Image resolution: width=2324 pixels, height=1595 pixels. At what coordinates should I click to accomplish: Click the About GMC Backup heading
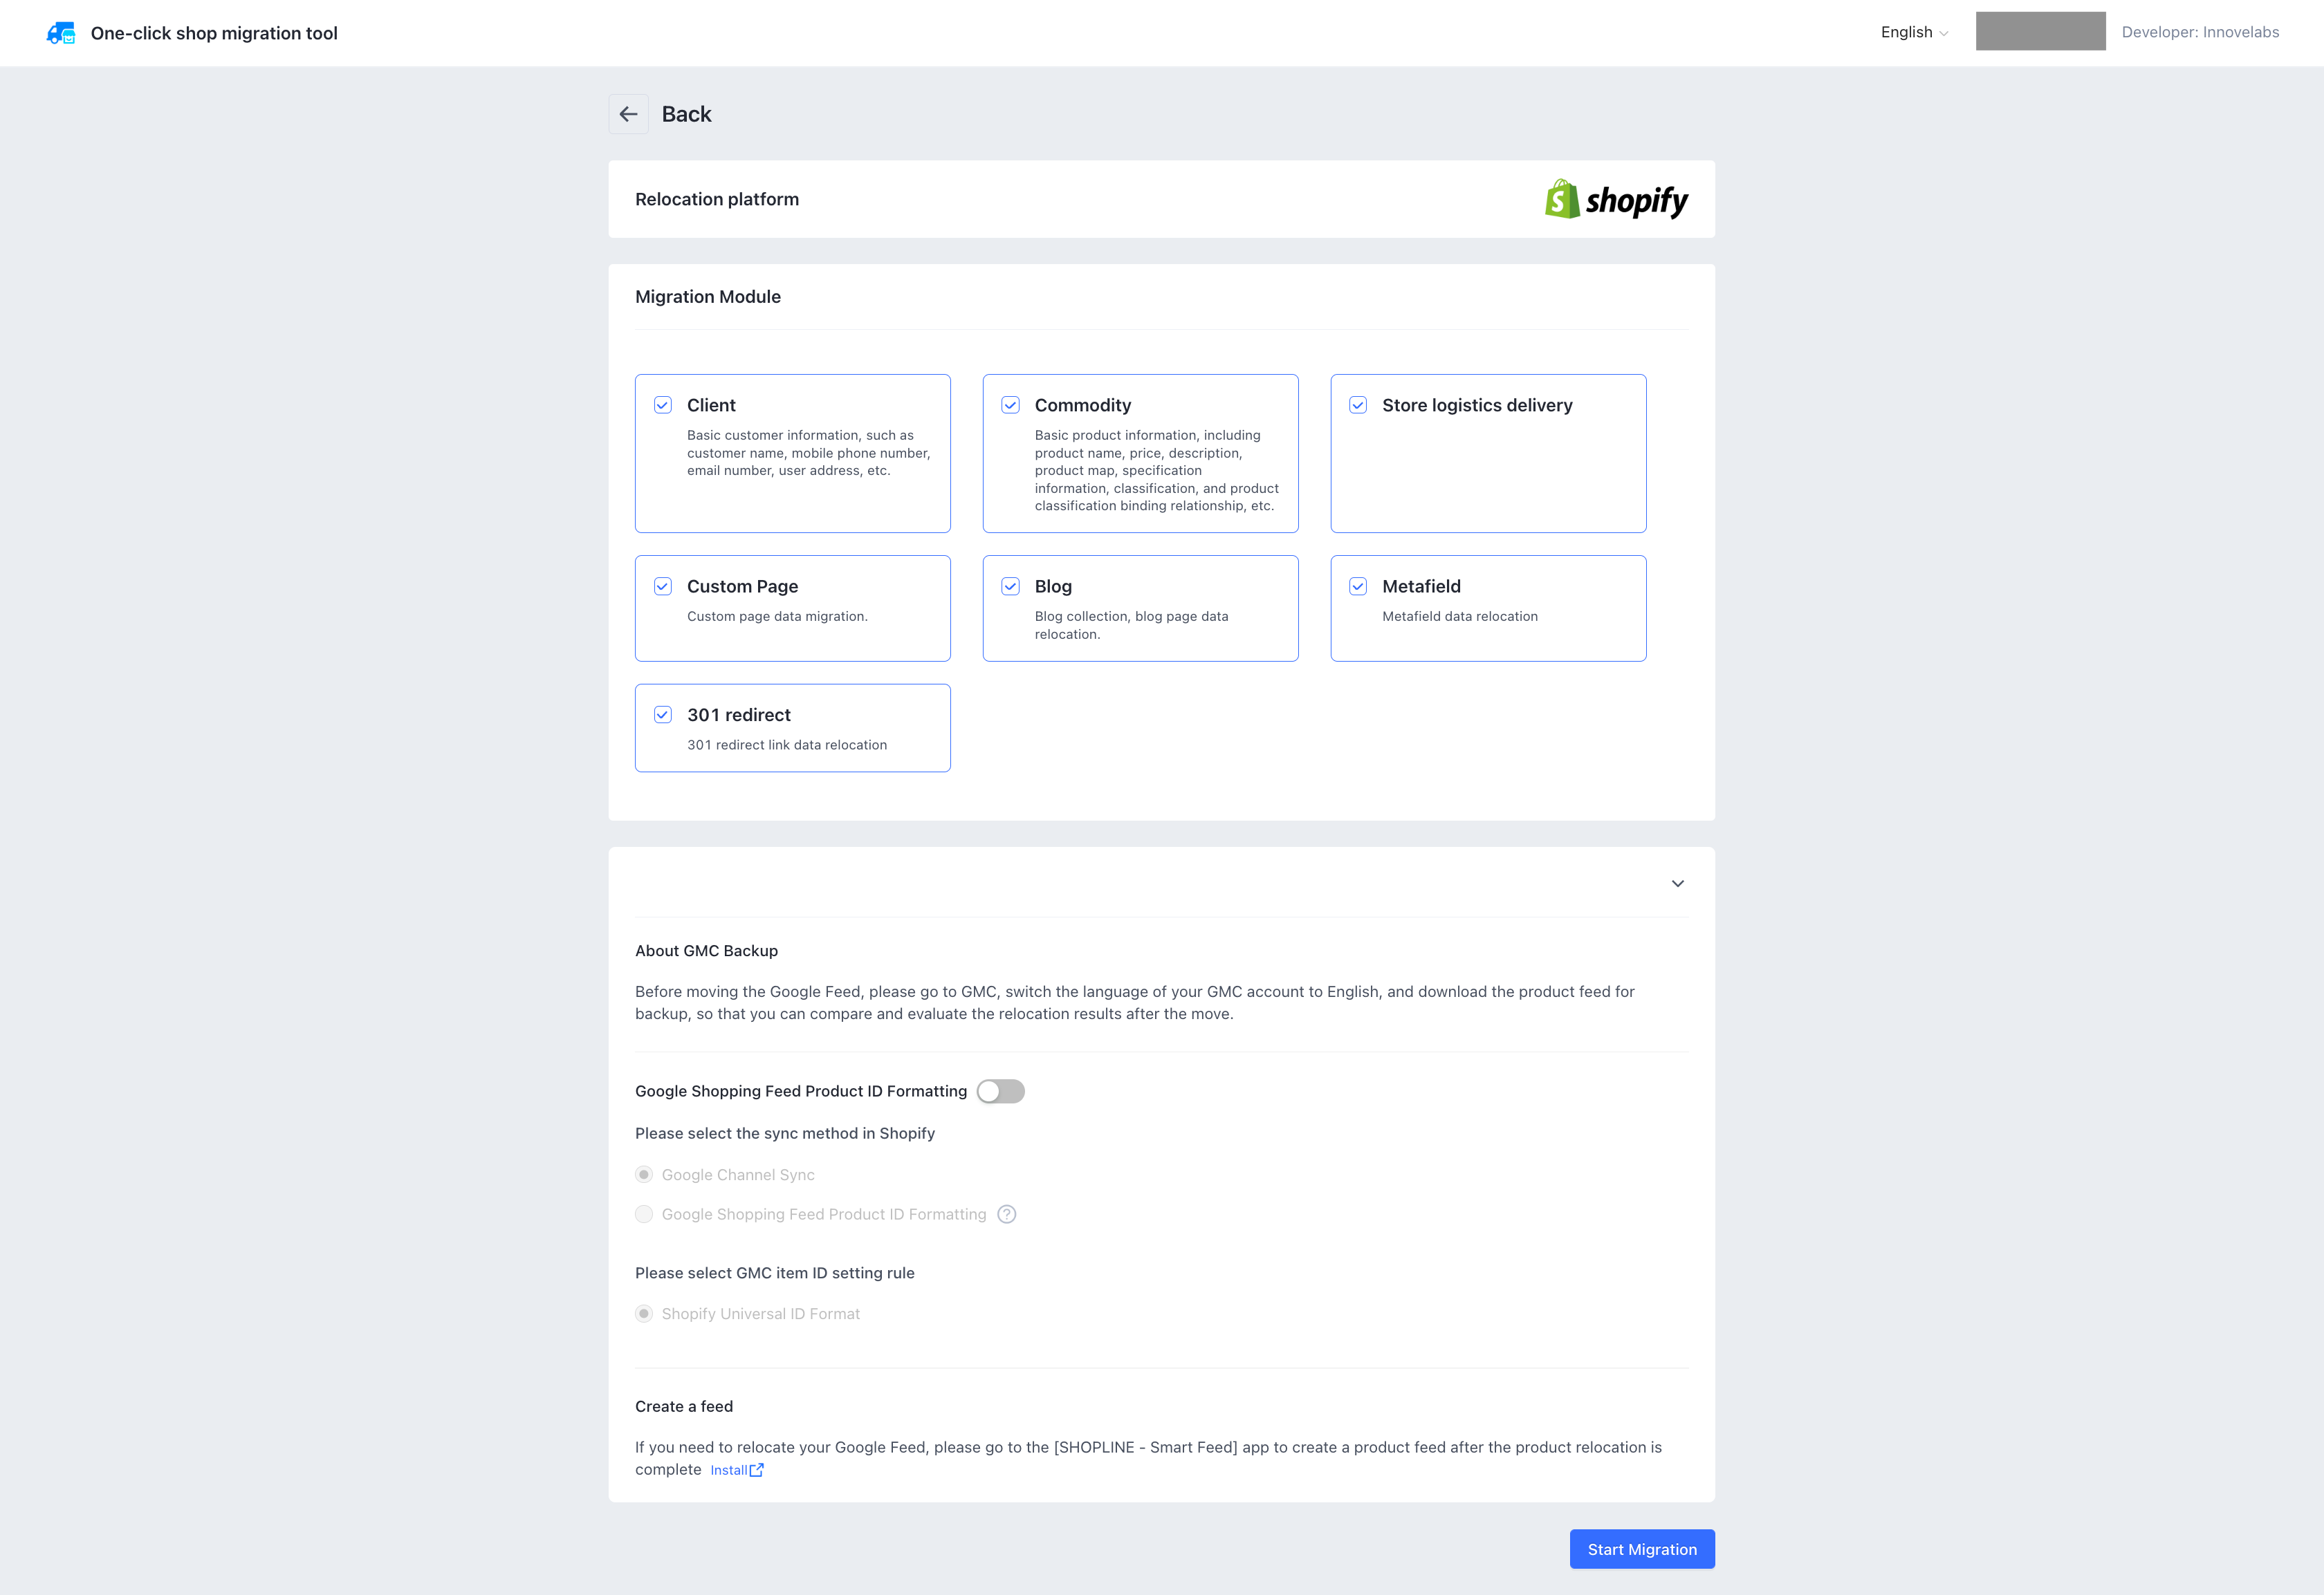[x=706, y=951]
